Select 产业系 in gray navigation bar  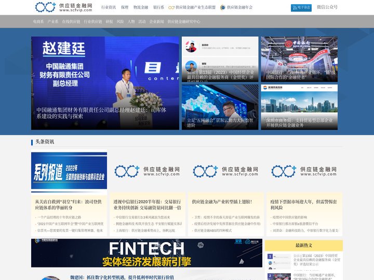[53, 21]
